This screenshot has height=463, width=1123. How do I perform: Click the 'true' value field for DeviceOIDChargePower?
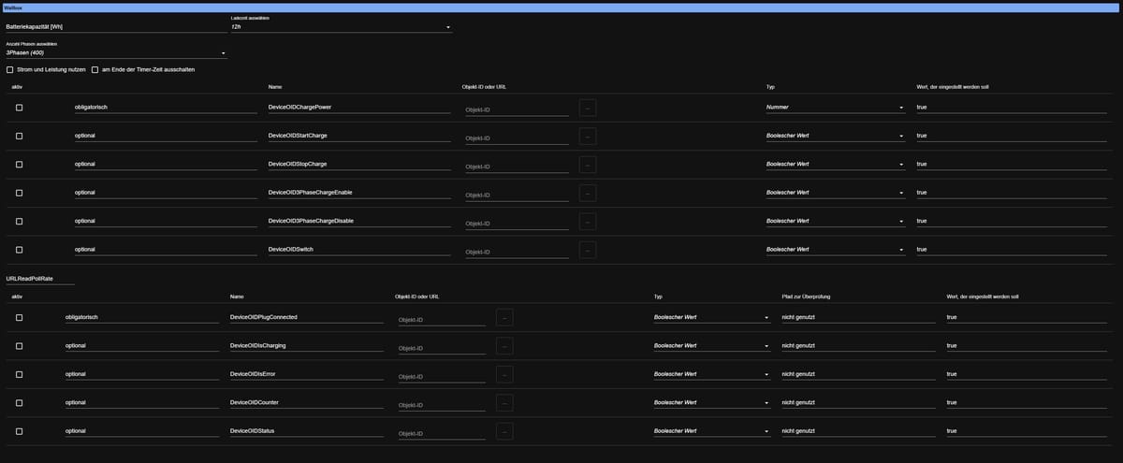[x=1014, y=108]
